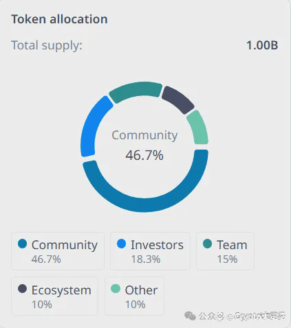
Task: Click the teal Team donut segment
Action: tap(136, 91)
